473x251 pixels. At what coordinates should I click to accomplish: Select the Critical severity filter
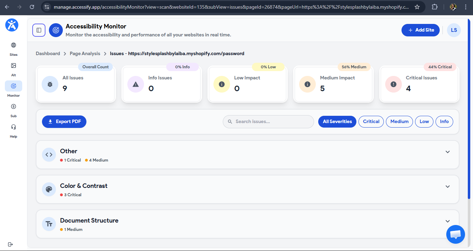[371, 121]
